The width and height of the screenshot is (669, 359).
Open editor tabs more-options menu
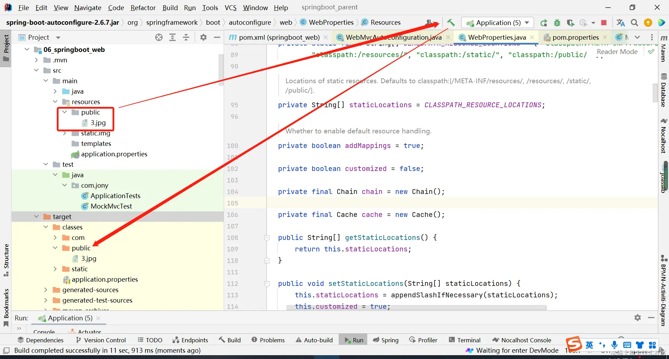pyautogui.click(x=652, y=37)
